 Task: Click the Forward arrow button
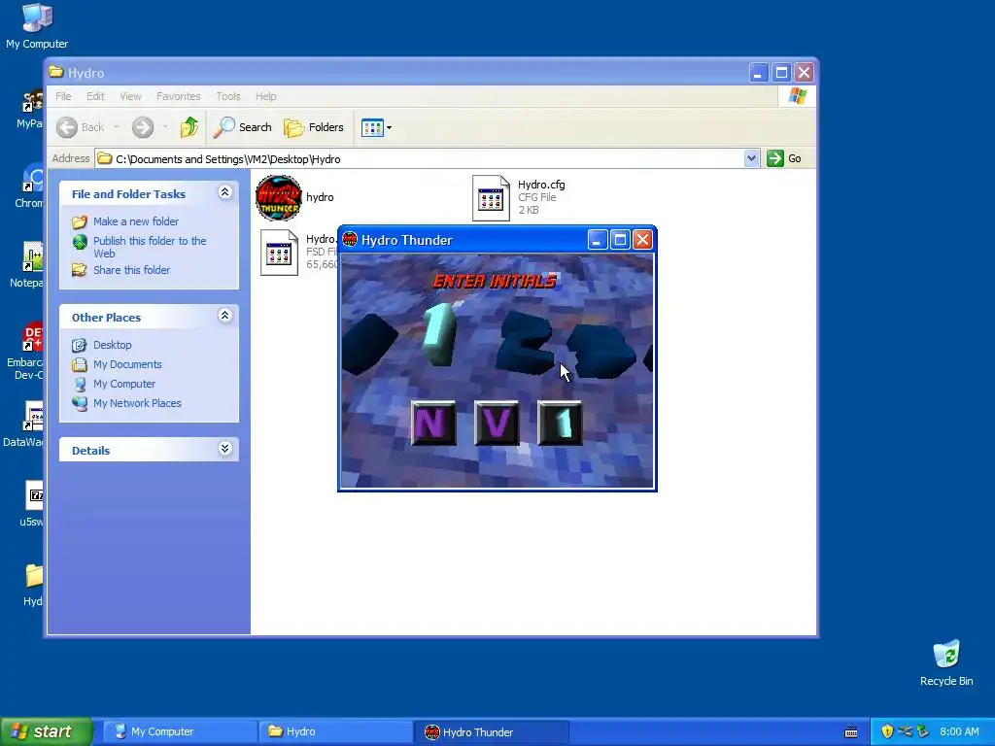(x=143, y=127)
